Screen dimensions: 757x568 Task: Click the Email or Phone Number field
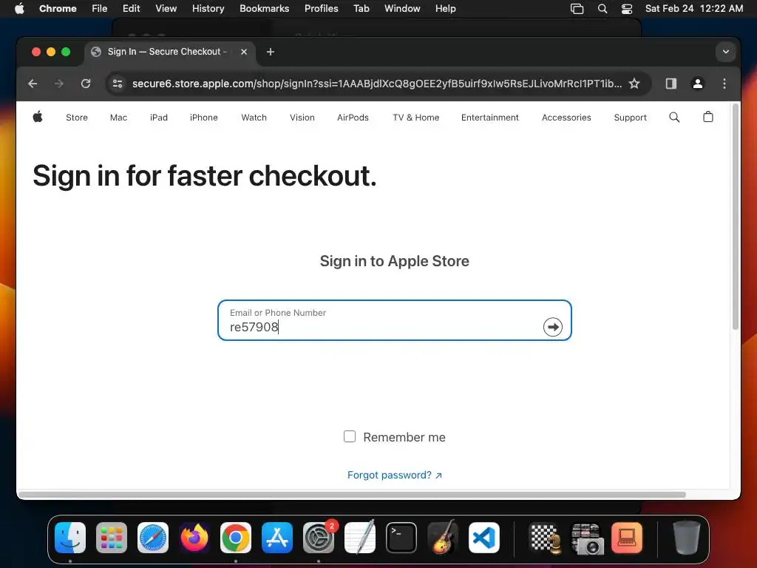[395, 320]
